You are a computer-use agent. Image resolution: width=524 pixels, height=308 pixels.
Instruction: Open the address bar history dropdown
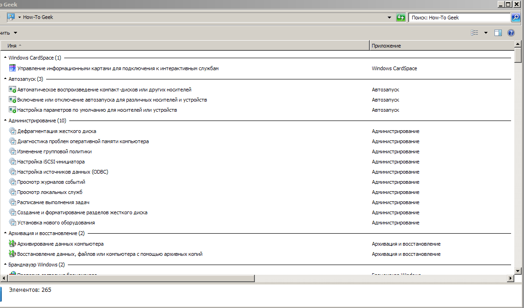pos(390,18)
